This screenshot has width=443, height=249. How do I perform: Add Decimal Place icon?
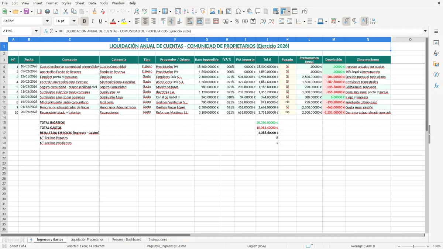click(x=263, y=21)
